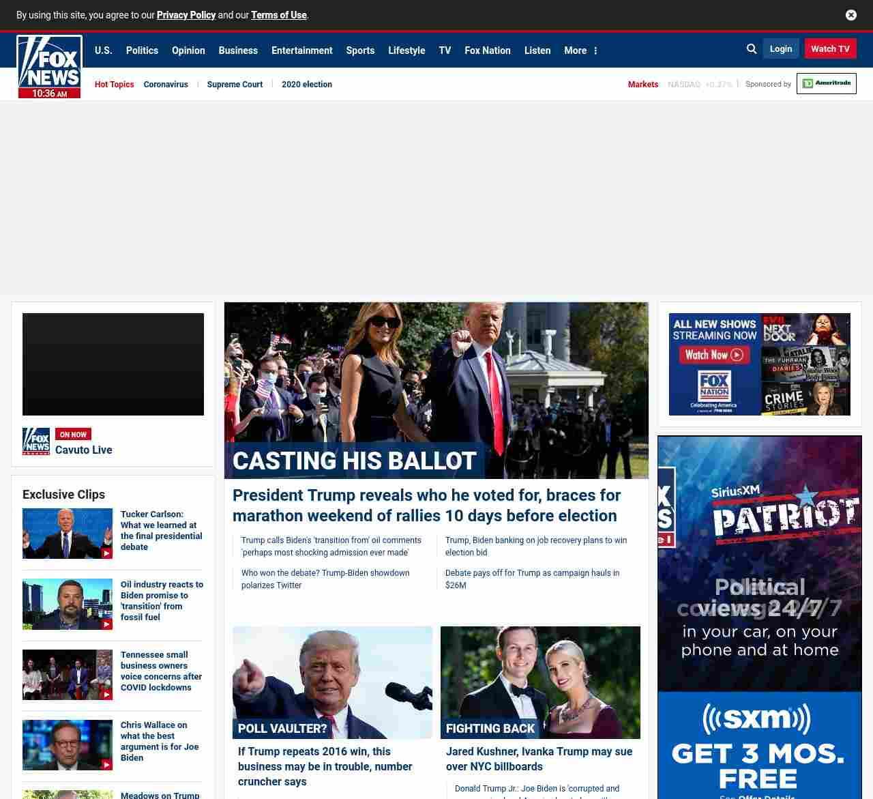Play the Tucker Carlson debate clip thumbnail
The height and width of the screenshot is (799, 873).
tap(68, 534)
